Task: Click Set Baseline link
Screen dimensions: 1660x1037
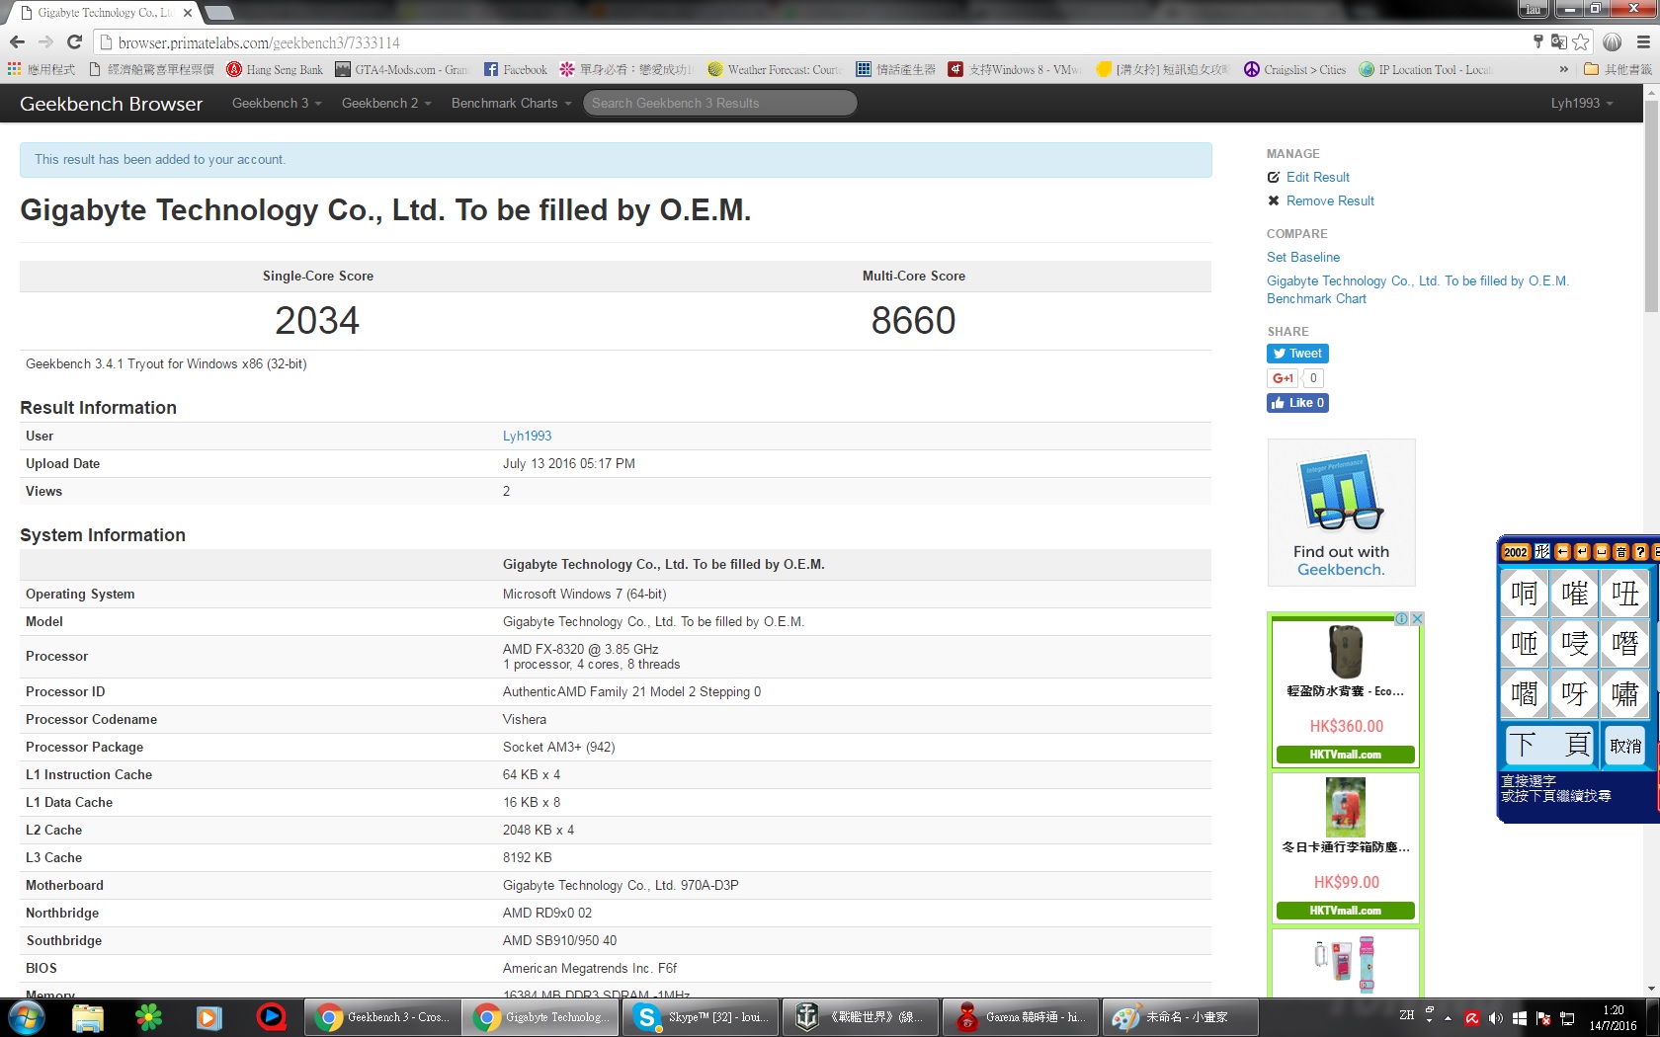Action: click(1303, 257)
